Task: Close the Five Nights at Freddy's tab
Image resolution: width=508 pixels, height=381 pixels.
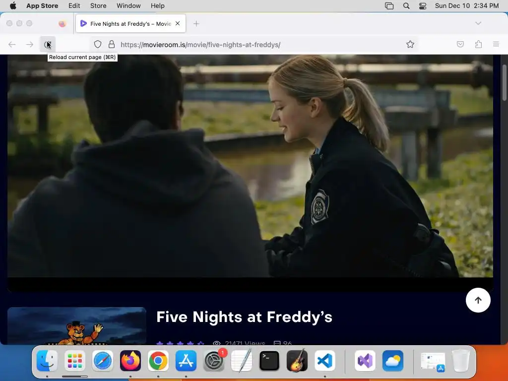Action: 178,23
